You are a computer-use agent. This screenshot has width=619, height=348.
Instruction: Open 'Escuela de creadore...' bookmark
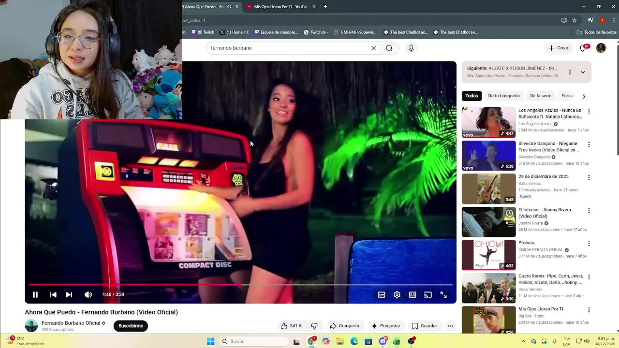tap(276, 32)
